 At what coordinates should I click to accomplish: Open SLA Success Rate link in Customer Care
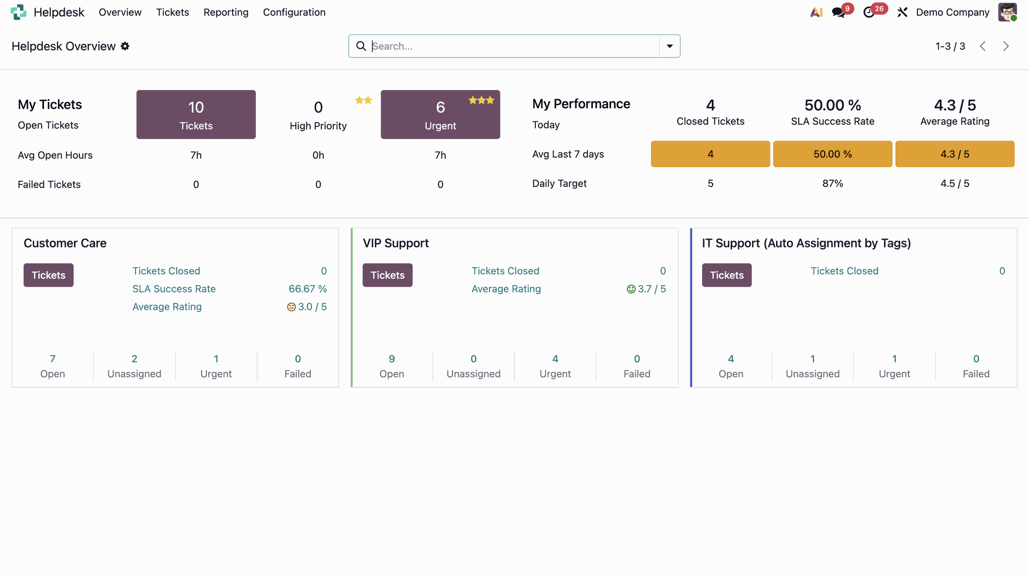point(174,289)
